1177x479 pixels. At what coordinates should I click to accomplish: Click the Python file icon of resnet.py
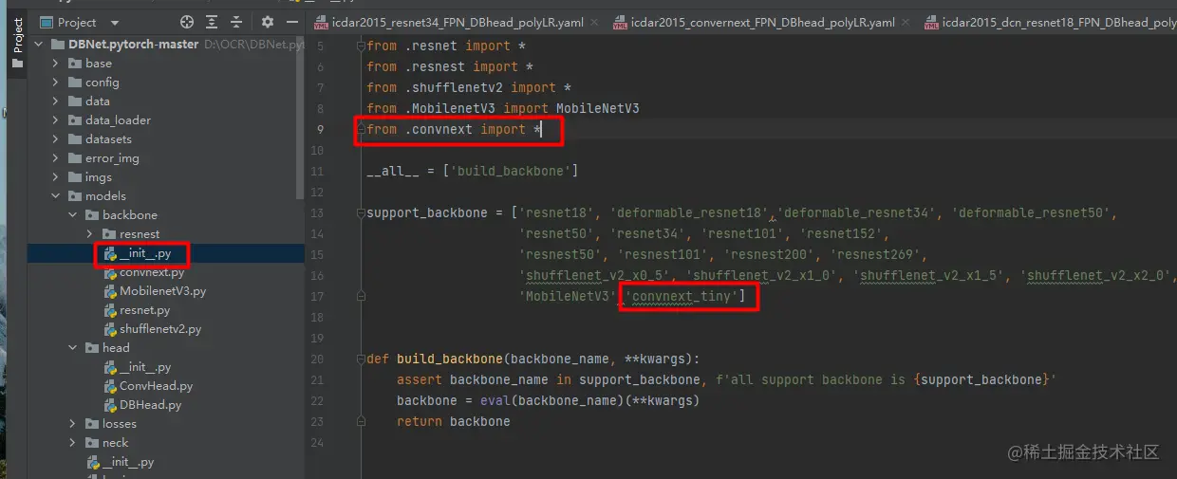coord(110,310)
